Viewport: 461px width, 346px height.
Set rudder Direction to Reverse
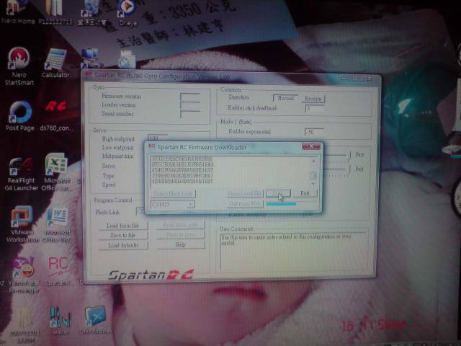313,99
